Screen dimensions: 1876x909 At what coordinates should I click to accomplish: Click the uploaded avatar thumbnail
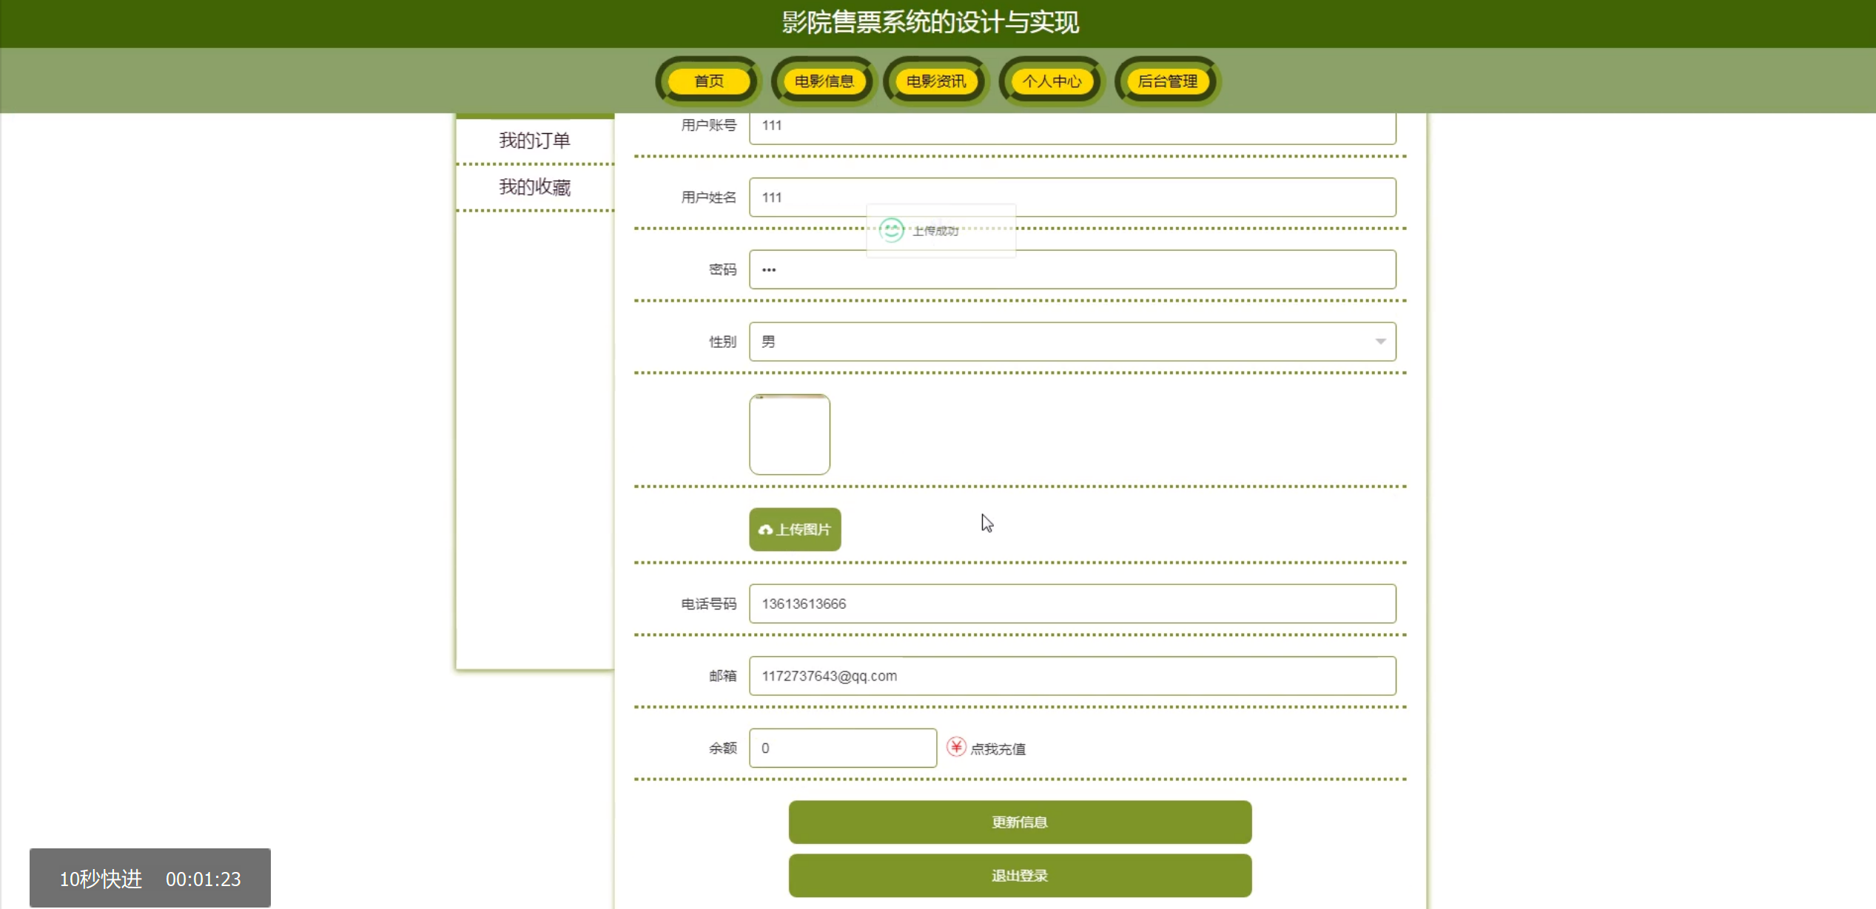tap(790, 435)
